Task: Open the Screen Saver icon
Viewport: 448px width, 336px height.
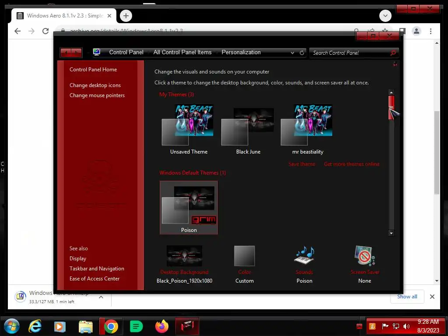Action: 365,255
